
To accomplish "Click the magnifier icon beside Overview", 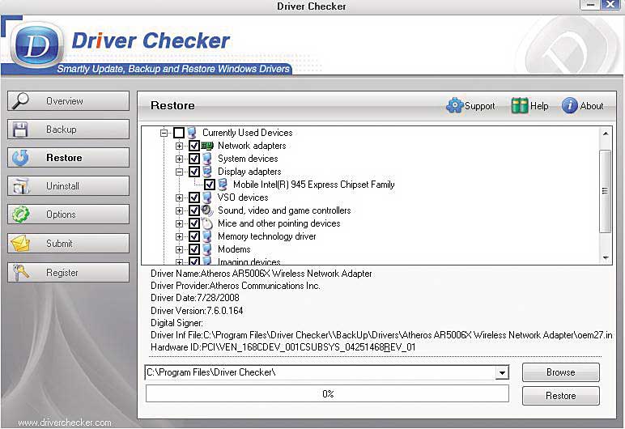I will point(20,101).
